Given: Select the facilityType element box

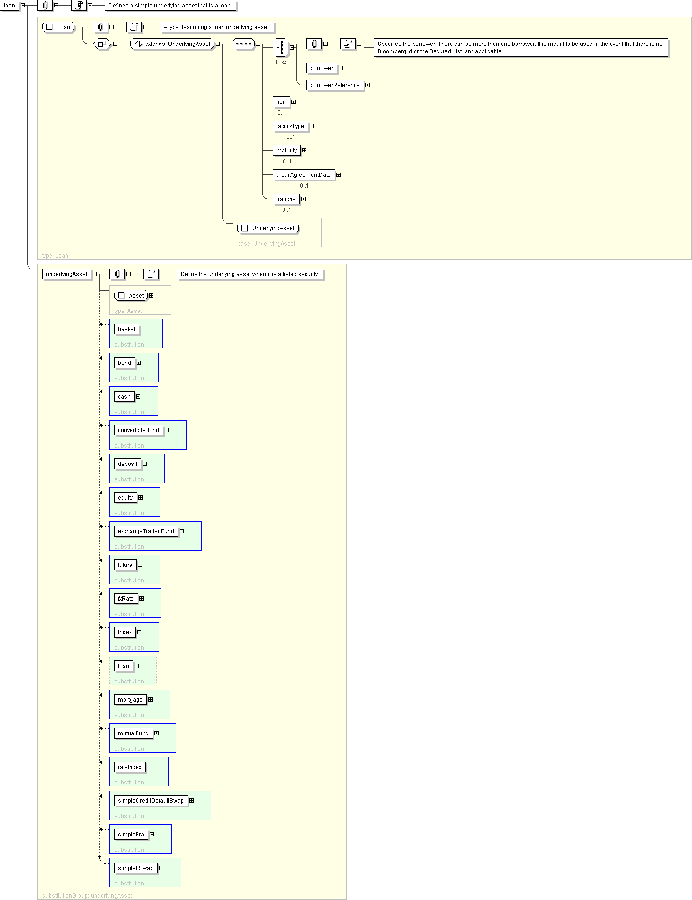Looking at the screenshot, I should (290, 126).
